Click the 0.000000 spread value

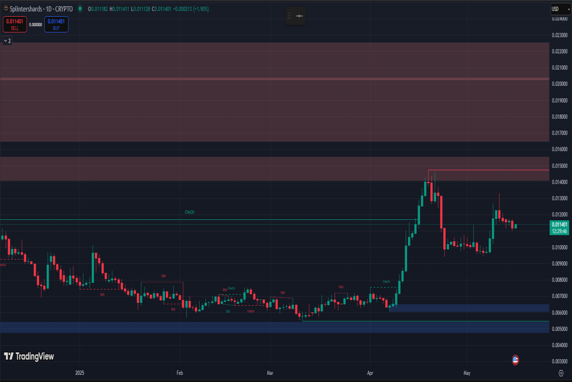pyautogui.click(x=36, y=24)
